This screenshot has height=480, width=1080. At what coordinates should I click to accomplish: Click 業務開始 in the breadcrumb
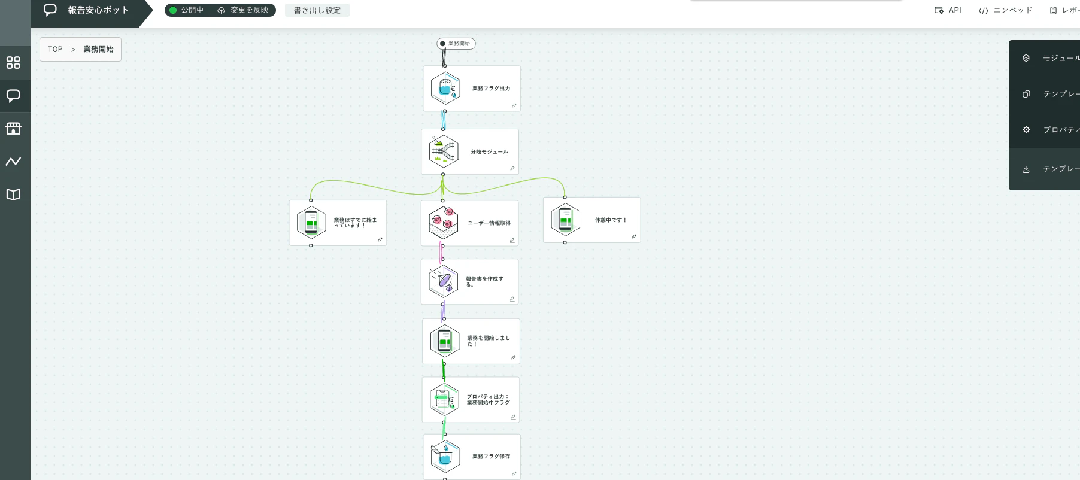(98, 49)
